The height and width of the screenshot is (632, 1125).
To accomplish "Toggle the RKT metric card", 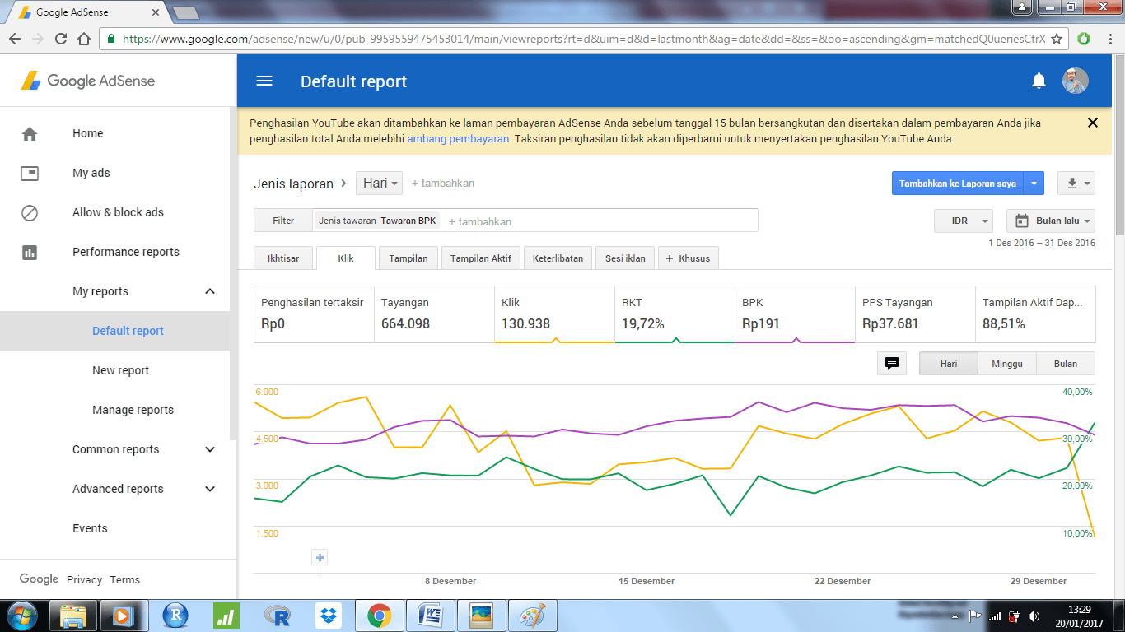I will pos(675,314).
